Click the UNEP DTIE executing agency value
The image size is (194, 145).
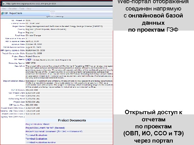click(30, 63)
